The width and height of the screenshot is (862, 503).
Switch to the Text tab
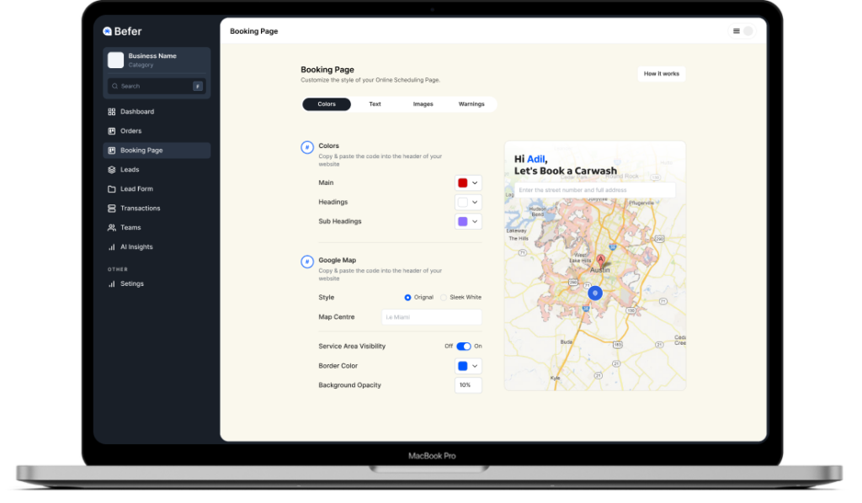click(375, 104)
